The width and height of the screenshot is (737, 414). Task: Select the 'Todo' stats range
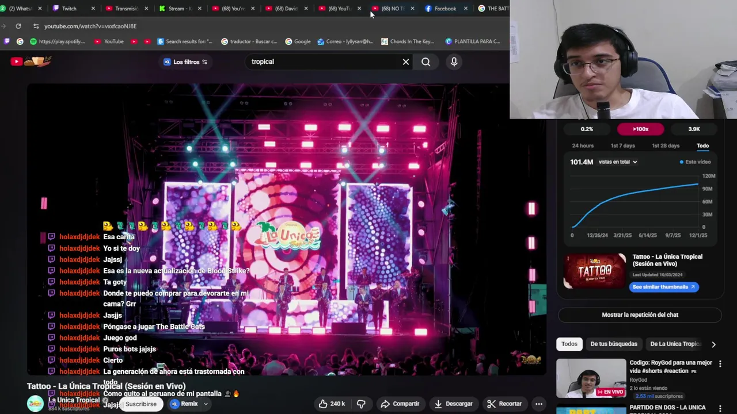click(703, 145)
